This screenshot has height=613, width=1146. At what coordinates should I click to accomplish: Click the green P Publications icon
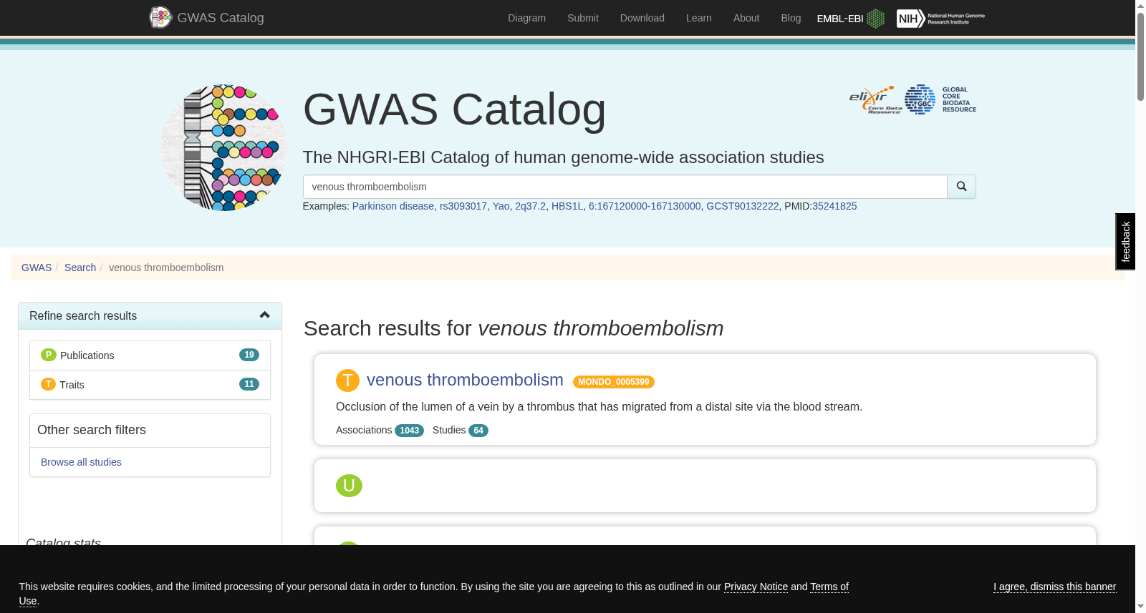pyautogui.click(x=49, y=355)
